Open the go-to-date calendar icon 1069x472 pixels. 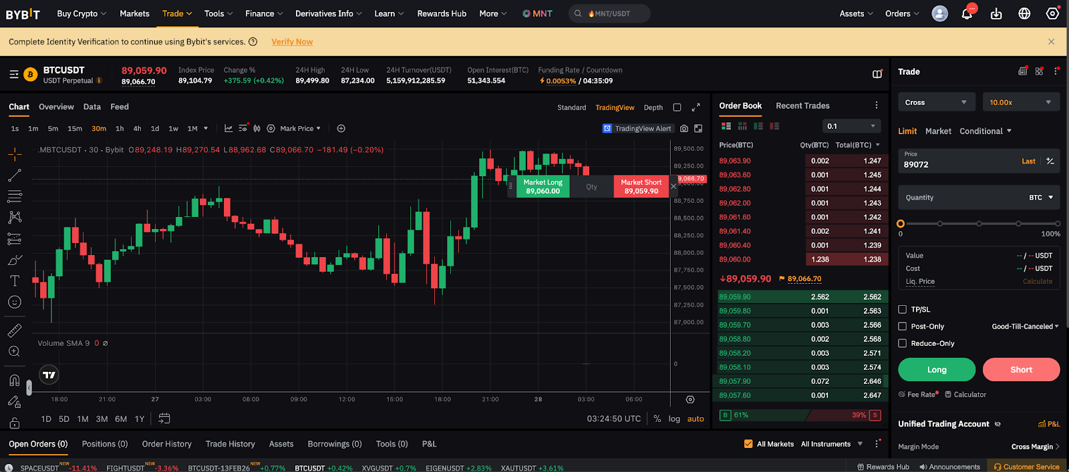click(x=164, y=419)
